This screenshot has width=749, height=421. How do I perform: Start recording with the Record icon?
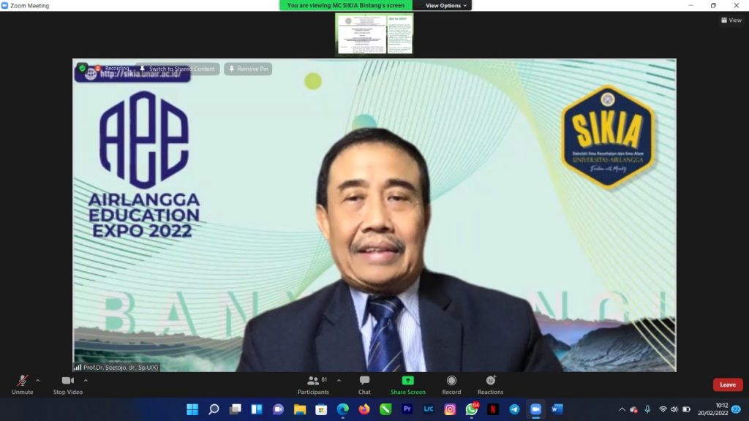451,381
